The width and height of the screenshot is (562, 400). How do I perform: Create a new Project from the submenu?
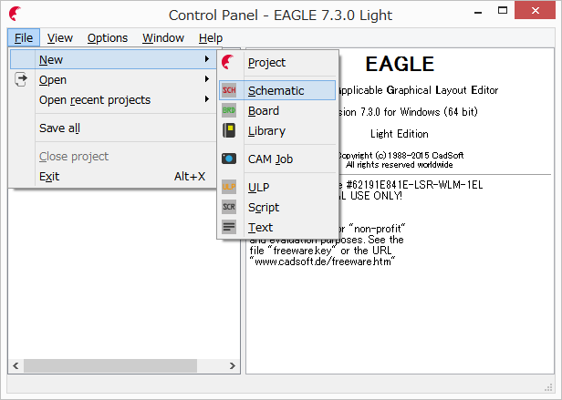[277, 62]
